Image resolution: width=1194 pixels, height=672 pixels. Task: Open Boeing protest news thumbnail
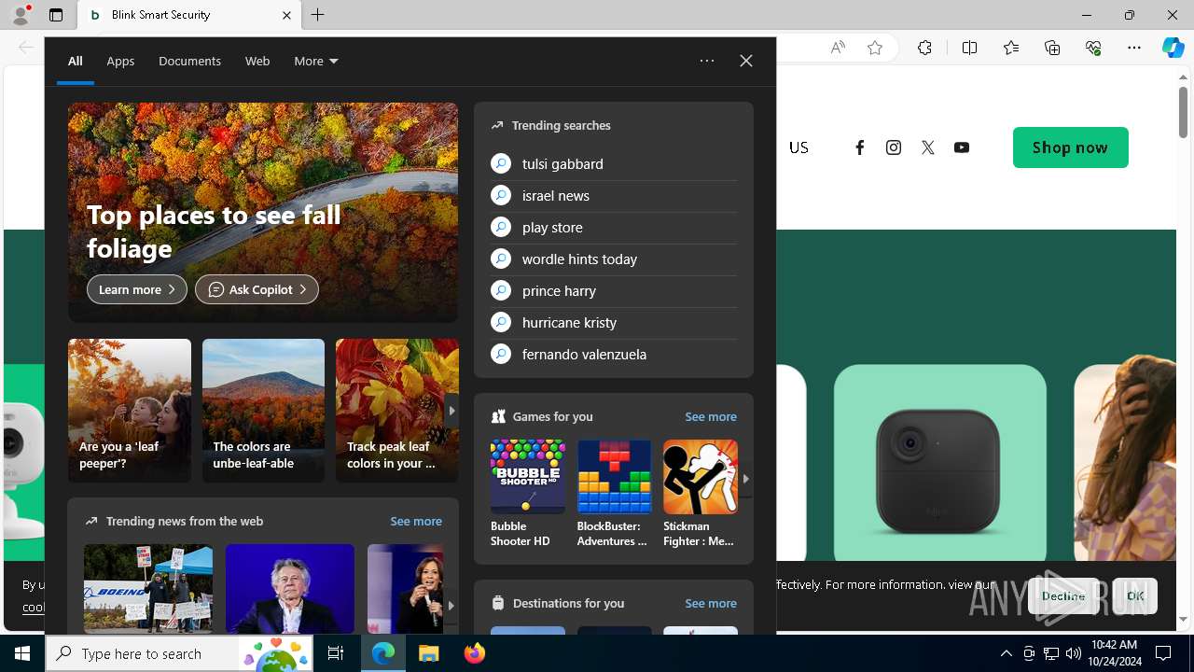click(x=148, y=589)
